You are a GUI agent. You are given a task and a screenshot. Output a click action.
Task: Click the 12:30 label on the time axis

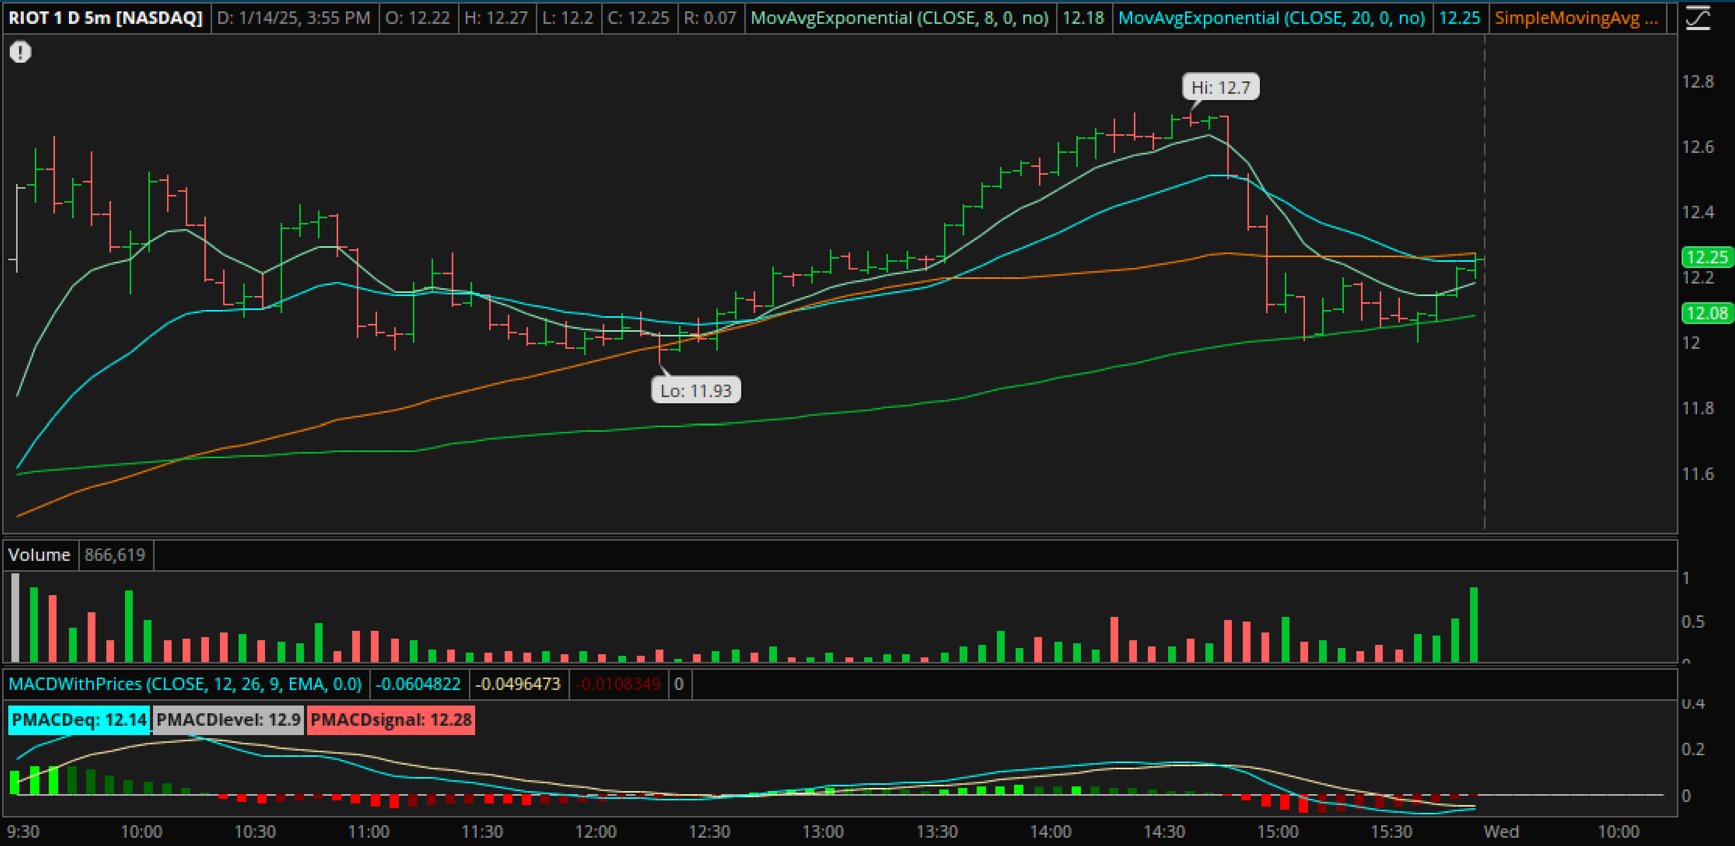point(709,831)
